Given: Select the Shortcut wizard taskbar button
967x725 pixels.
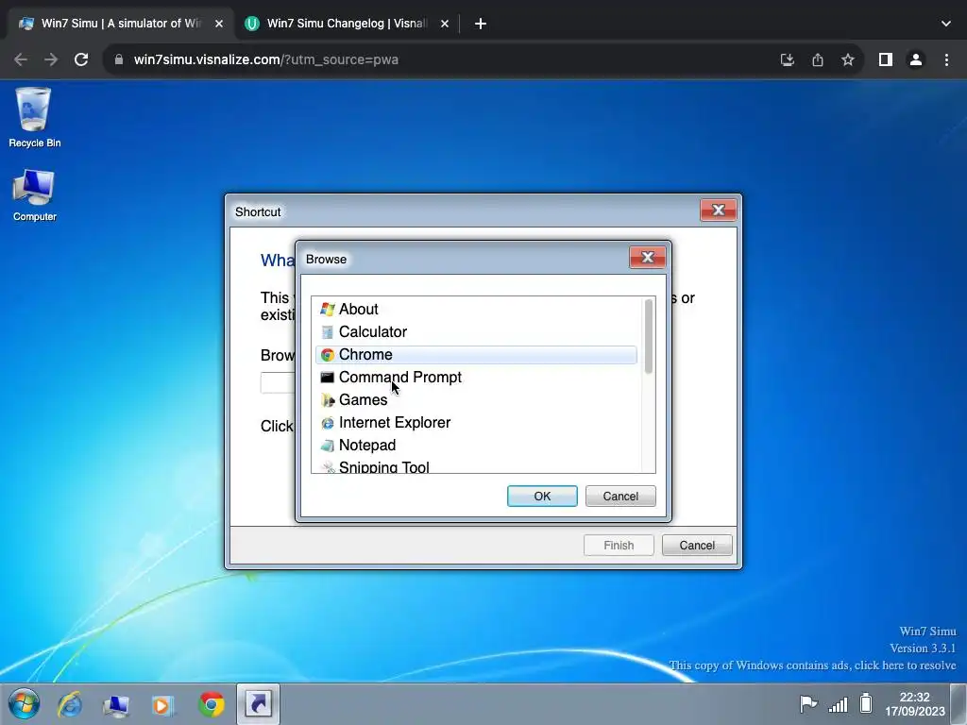Looking at the screenshot, I should [259, 703].
